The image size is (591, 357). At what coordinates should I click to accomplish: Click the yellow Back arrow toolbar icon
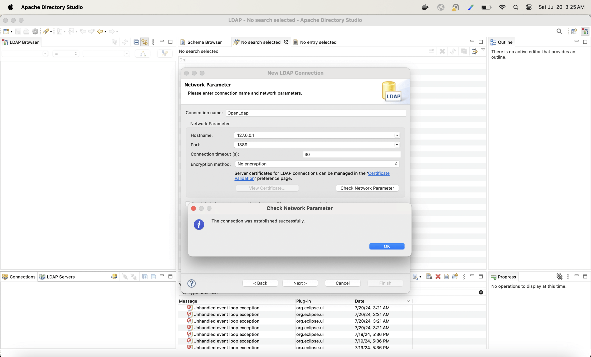pyautogui.click(x=100, y=31)
